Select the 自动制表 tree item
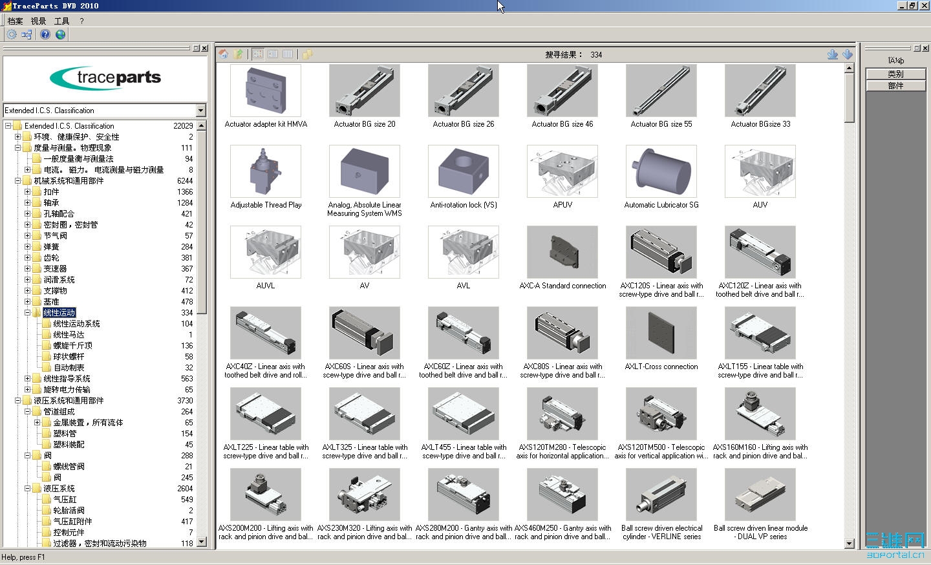 (x=69, y=368)
